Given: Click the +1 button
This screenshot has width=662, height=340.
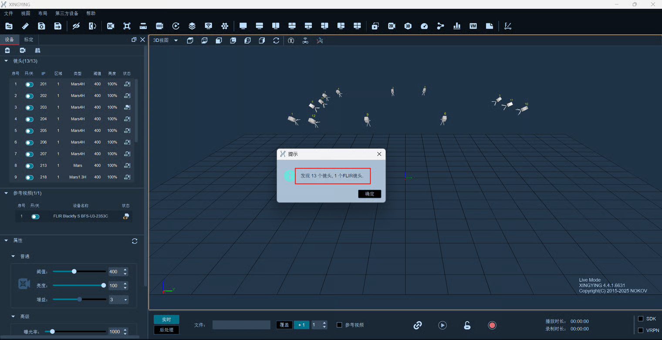Looking at the screenshot, I should (301, 325).
